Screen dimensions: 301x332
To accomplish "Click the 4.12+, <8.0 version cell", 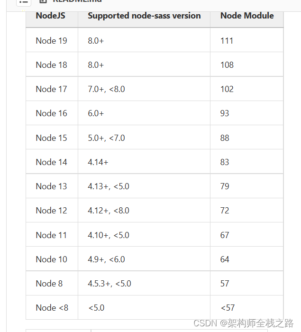I will click(108, 211).
